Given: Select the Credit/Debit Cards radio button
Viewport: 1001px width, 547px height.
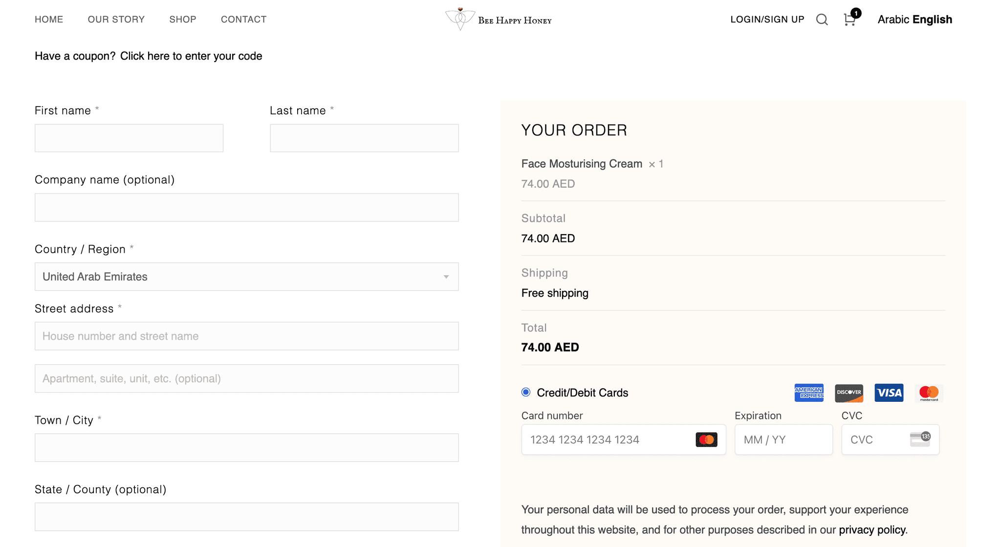Looking at the screenshot, I should 526,392.
